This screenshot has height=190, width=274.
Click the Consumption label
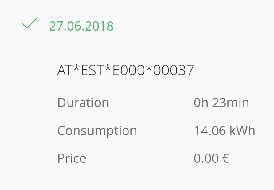97,131
